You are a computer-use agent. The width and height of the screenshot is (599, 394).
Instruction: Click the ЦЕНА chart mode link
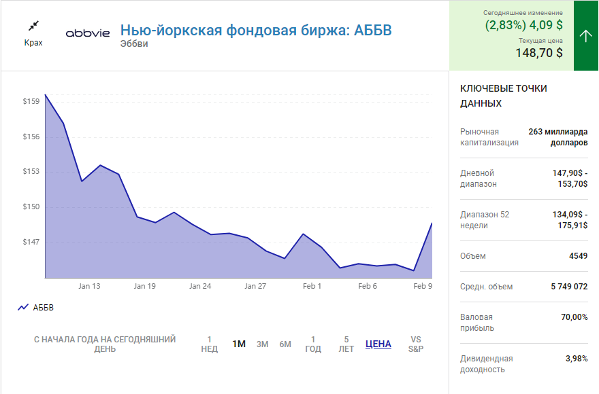pyautogui.click(x=378, y=344)
